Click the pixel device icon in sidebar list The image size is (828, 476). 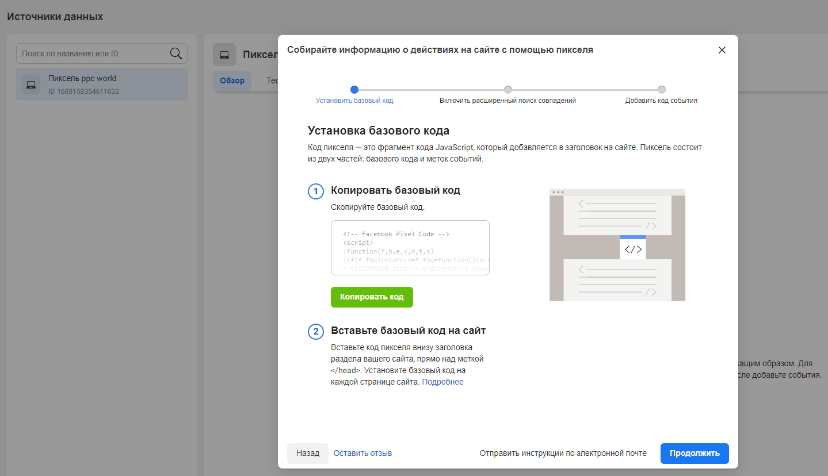point(31,85)
